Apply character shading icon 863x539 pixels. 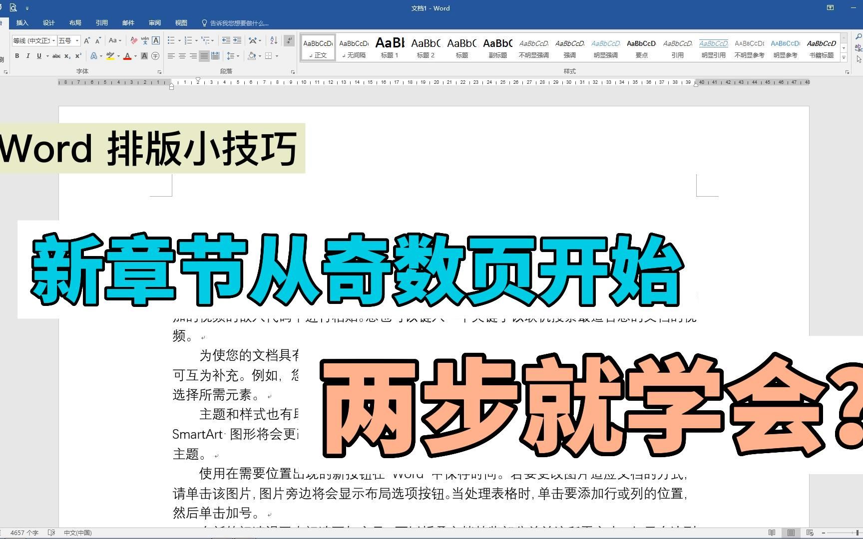(x=144, y=56)
